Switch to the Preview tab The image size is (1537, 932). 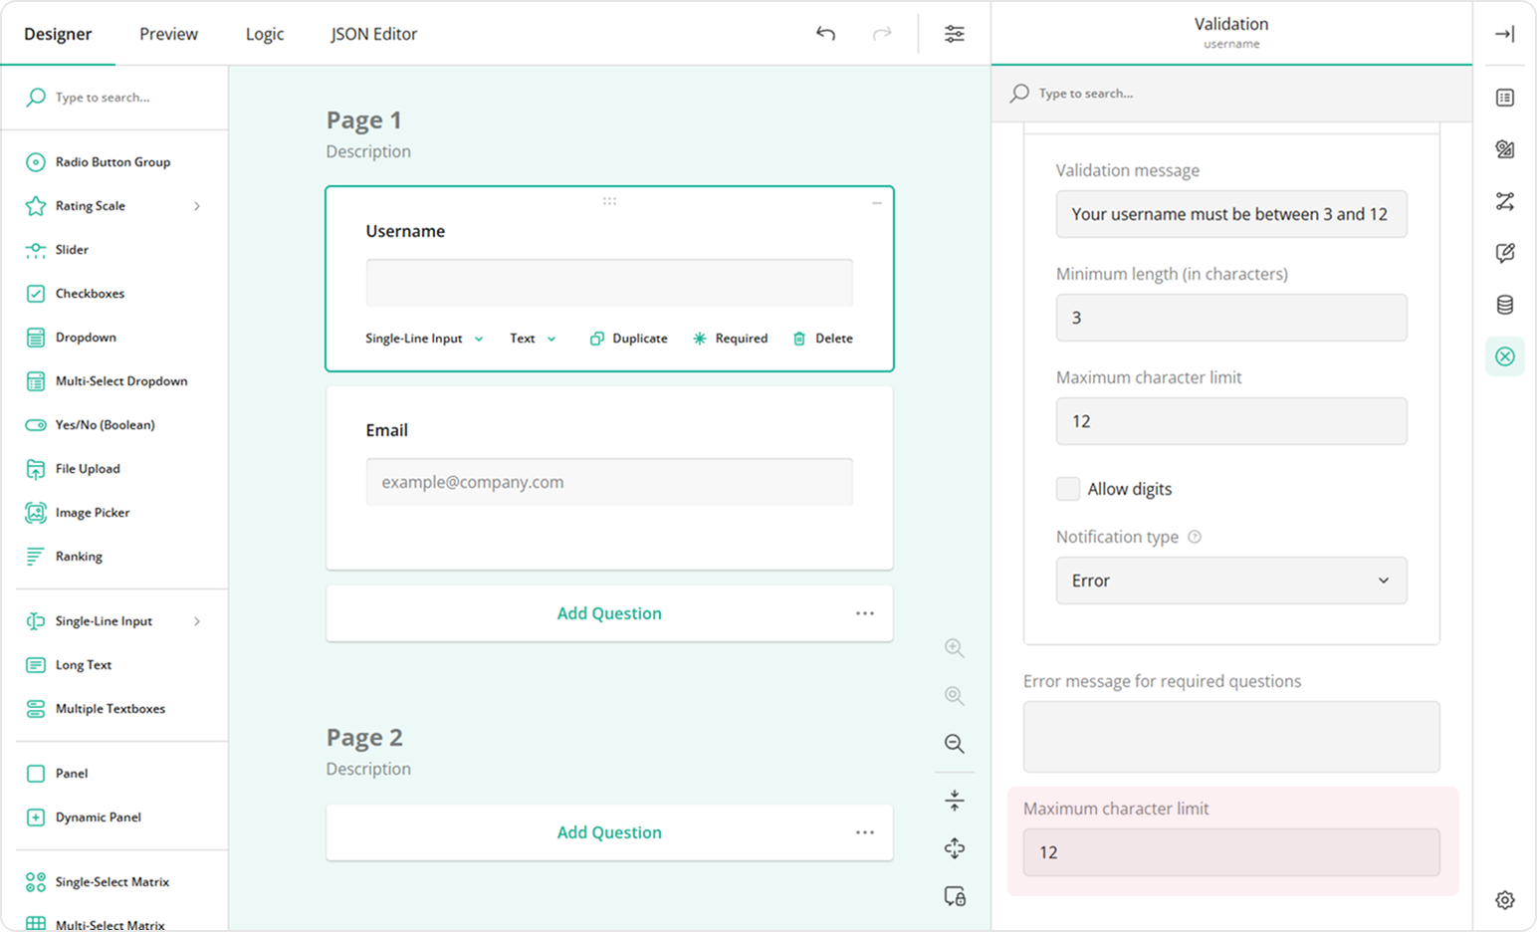167,33
